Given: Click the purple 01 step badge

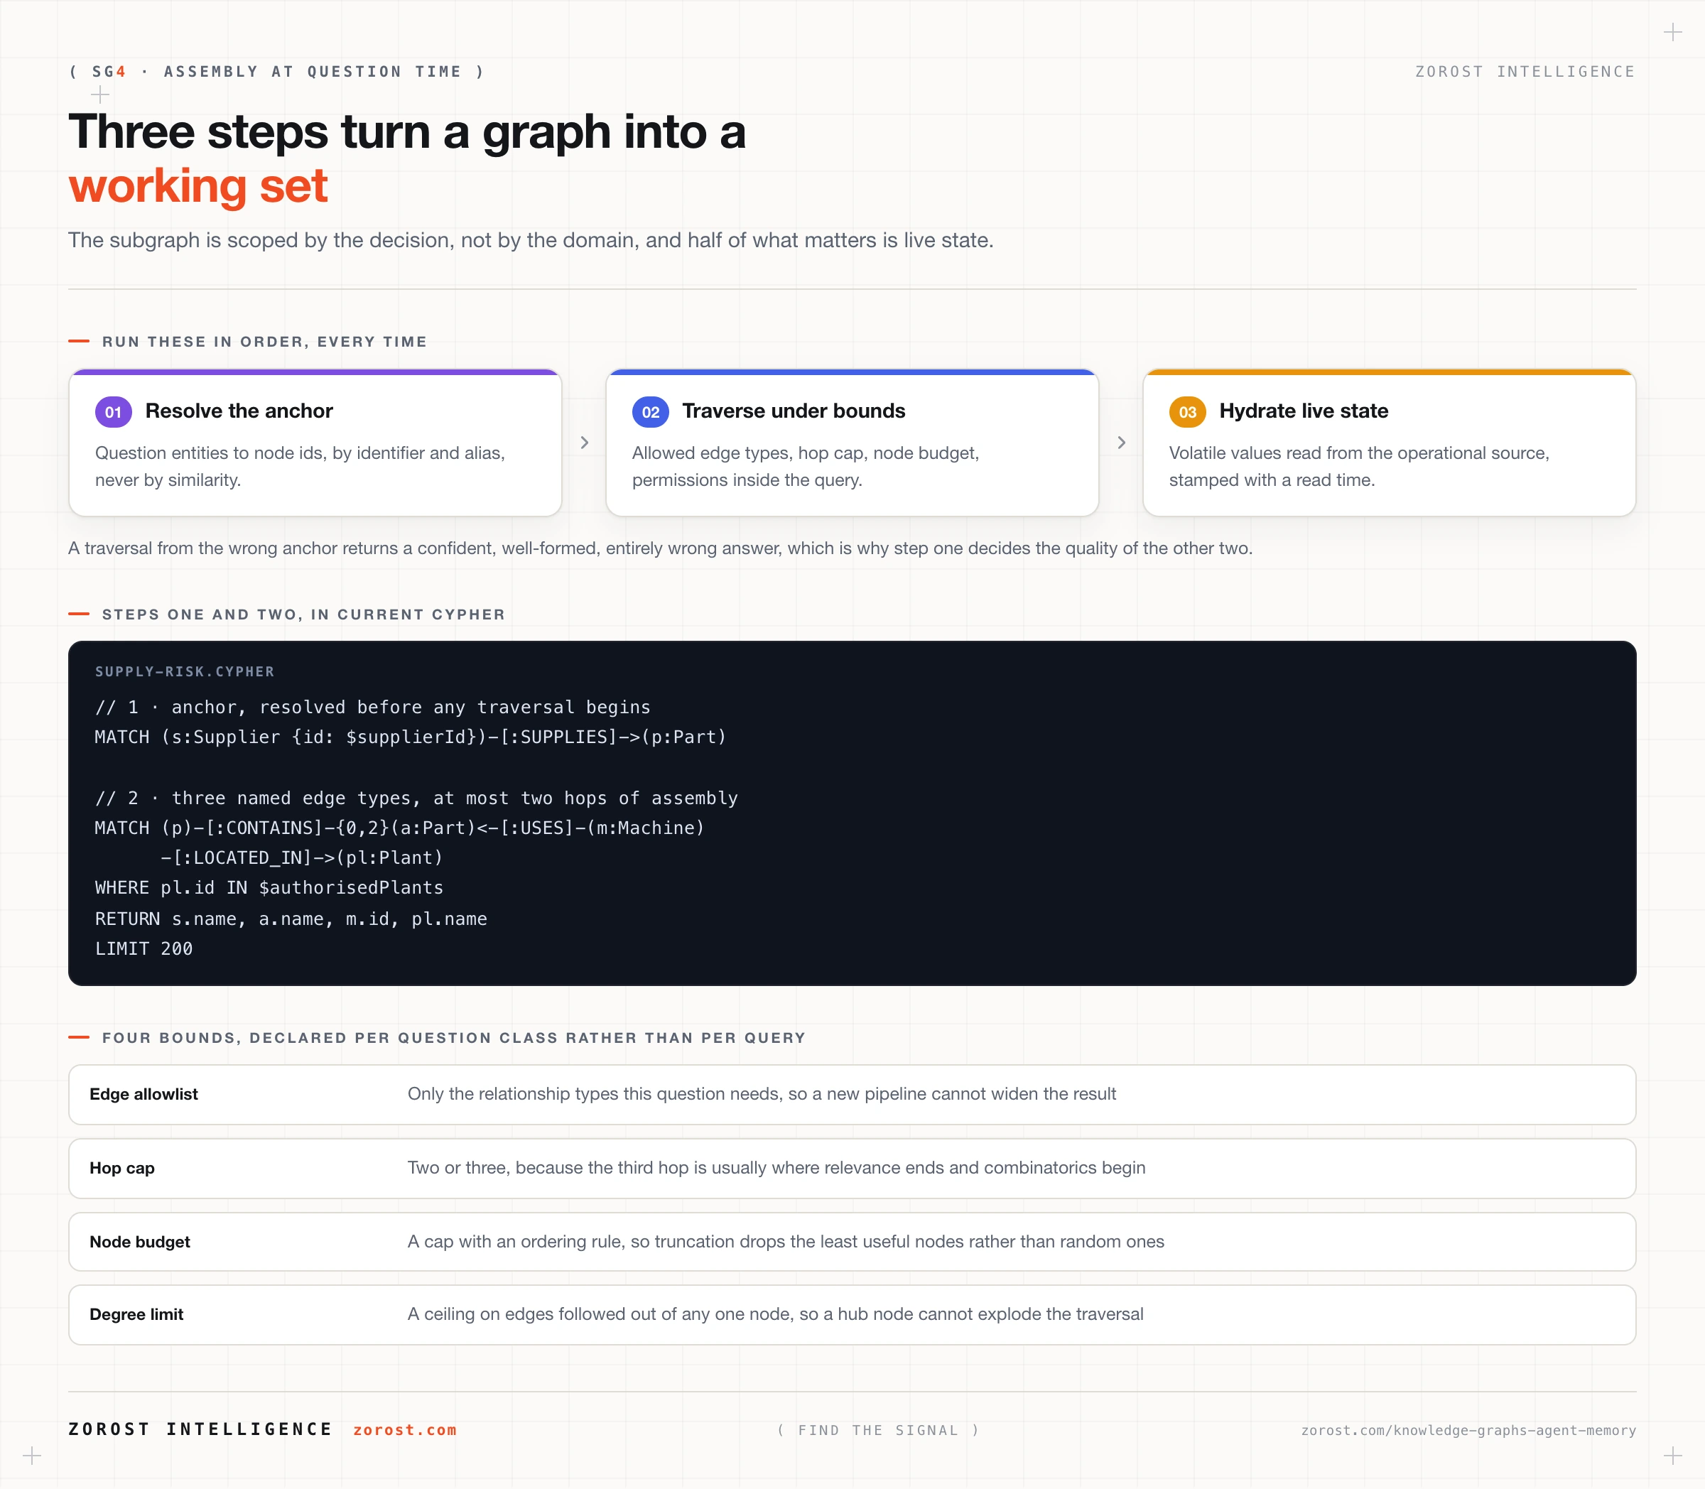Looking at the screenshot, I should (113, 412).
